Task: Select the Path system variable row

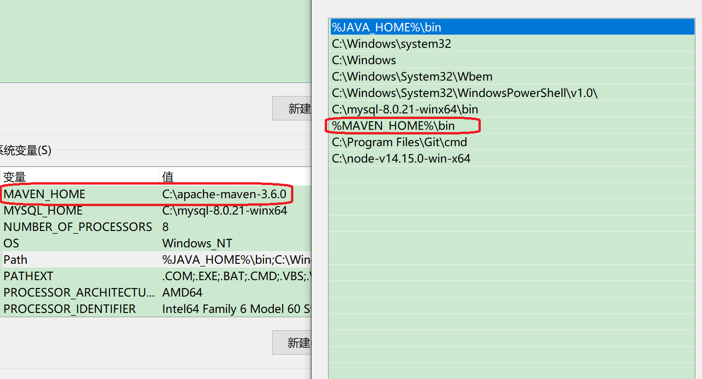Action: coord(15,260)
